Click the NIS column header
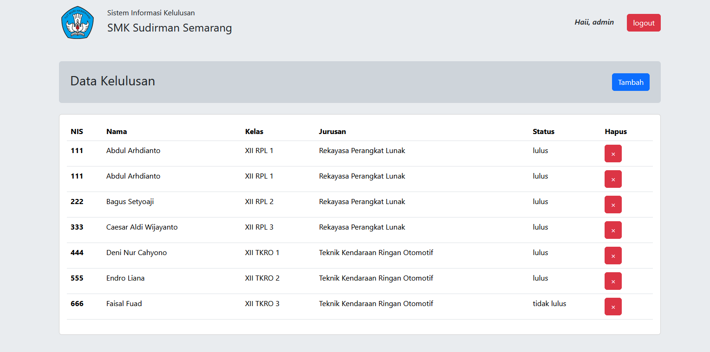The width and height of the screenshot is (710, 352). pyautogui.click(x=77, y=132)
